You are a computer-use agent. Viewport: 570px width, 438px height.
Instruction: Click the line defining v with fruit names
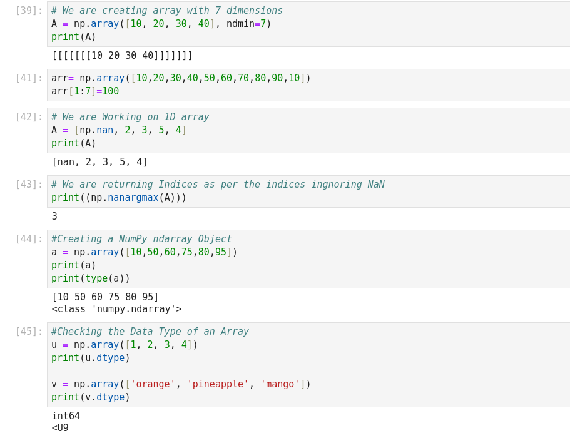[x=181, y=384]
